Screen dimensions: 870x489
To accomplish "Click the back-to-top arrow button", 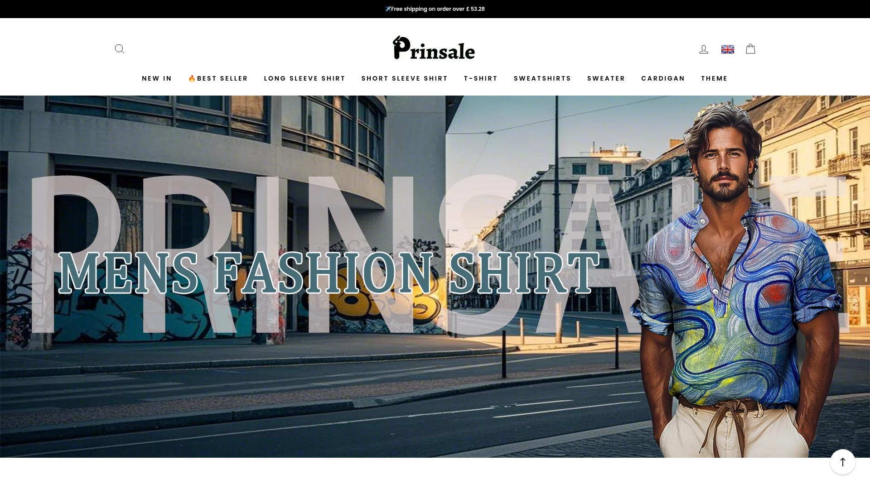I will (x=842, y=462).
